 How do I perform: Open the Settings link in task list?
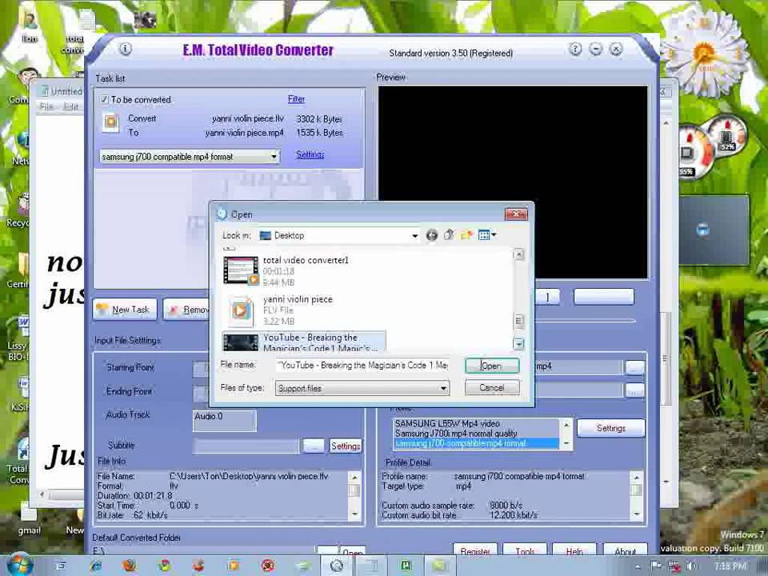(x=310, y=154)
